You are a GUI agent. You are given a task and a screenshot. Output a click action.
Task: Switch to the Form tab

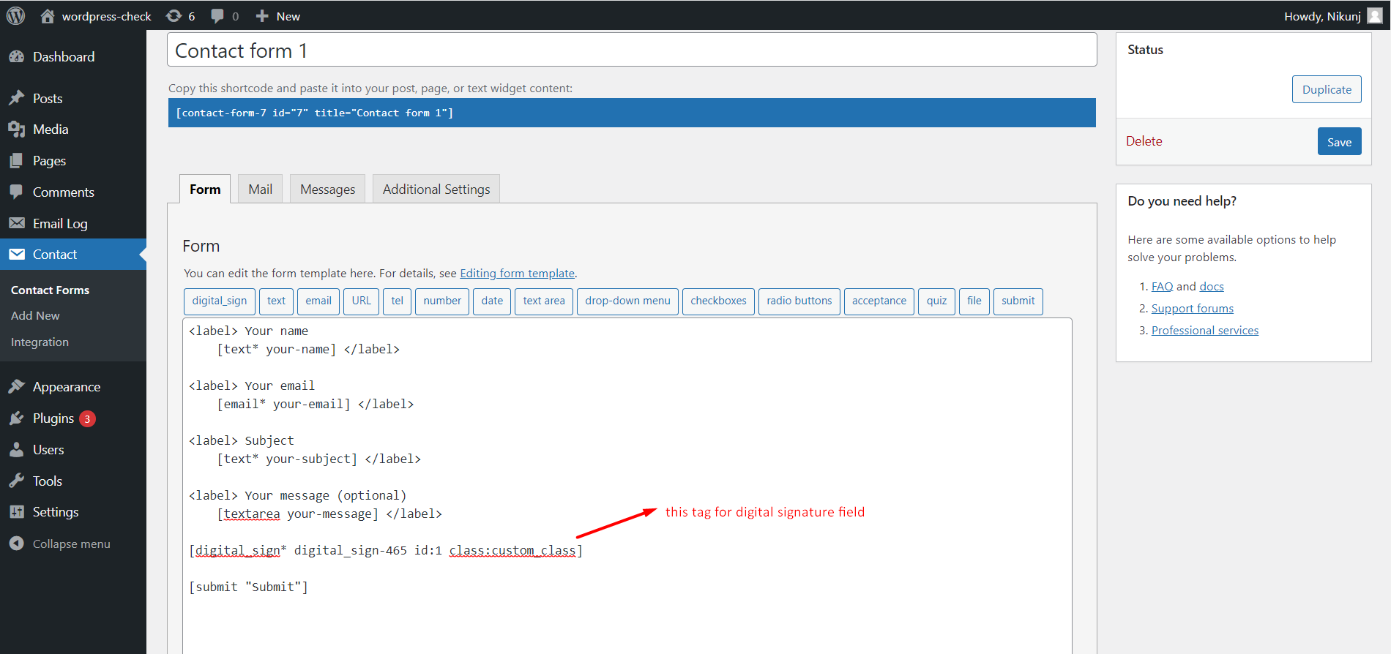coord(205,189)
